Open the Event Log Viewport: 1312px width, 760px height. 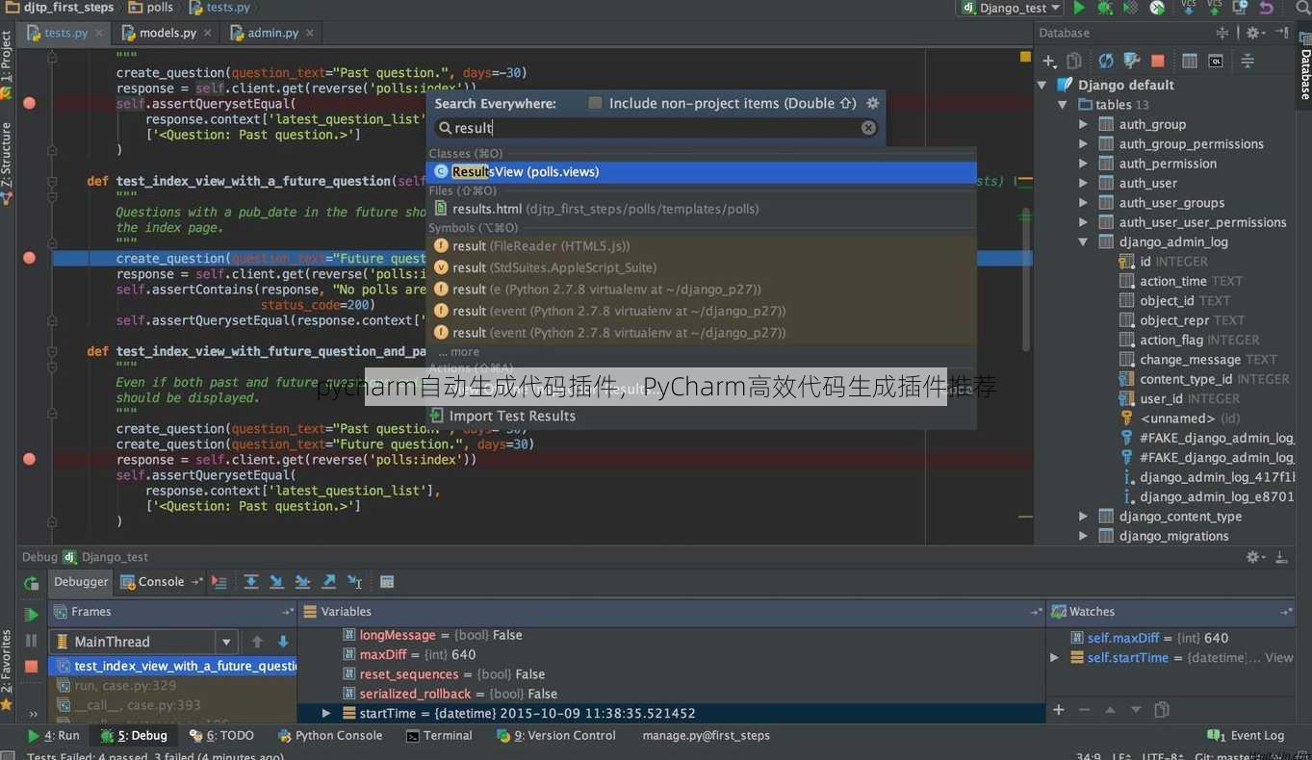pos(1247,736)
